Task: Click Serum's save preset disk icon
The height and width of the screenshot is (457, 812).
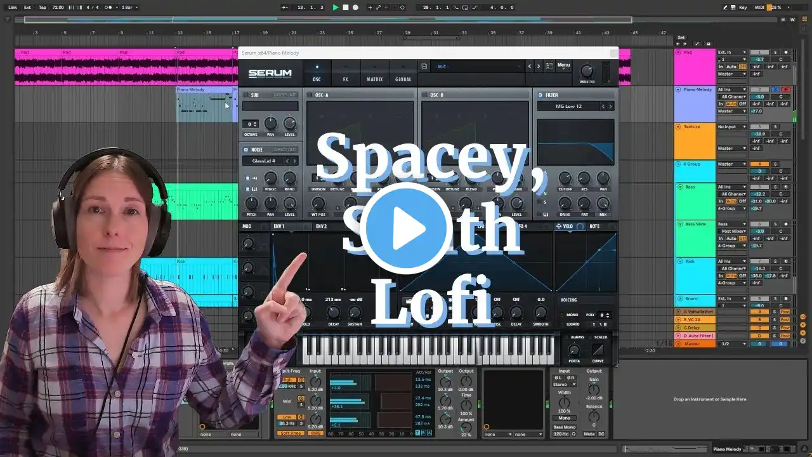Action: [x=424, y=66]
